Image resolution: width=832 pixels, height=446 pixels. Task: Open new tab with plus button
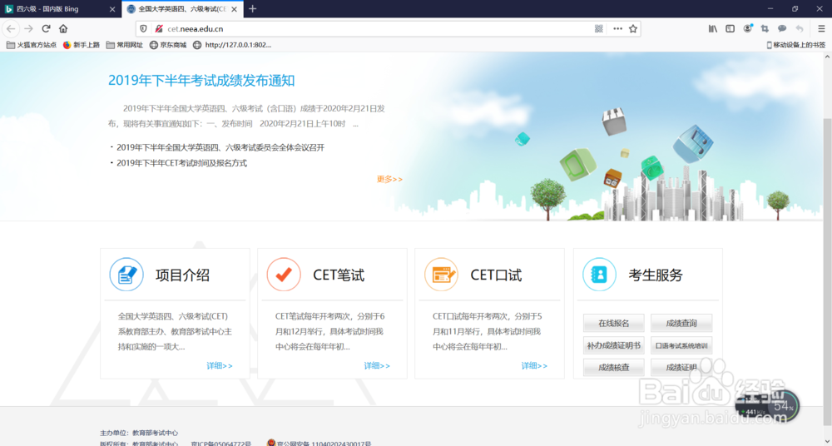253,9
